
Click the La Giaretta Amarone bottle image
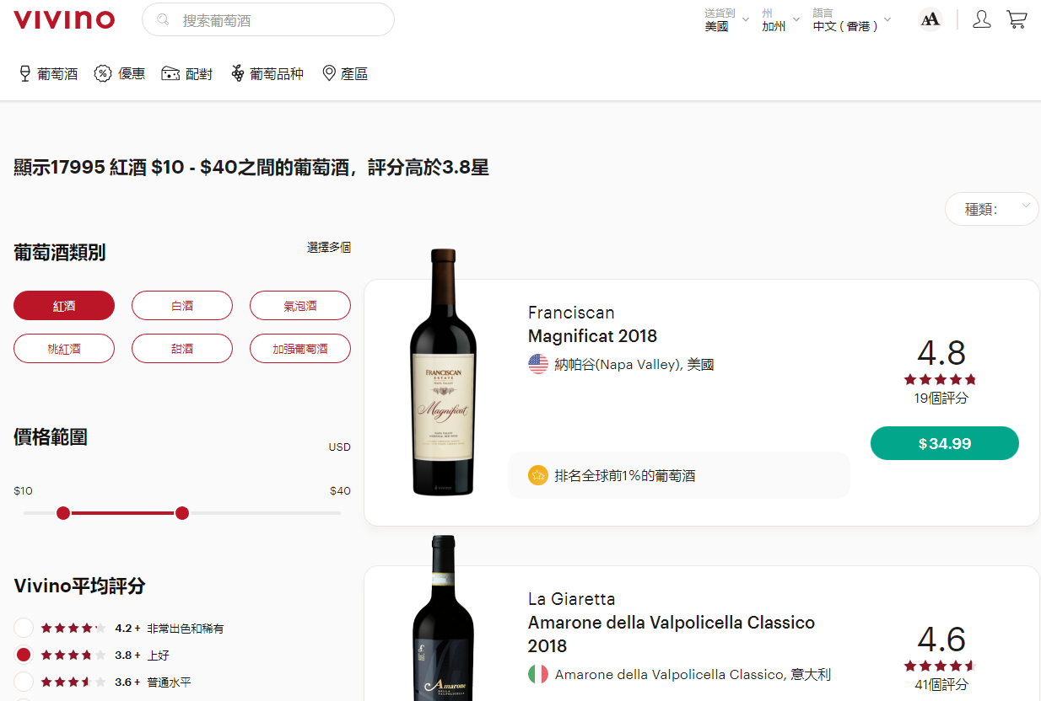(443, 618)
